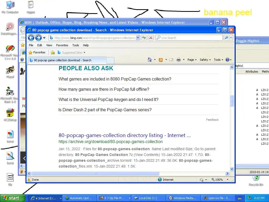269x202 pixels.
Task: Click the blue Help question mark icon
Action: pos(227,60)
